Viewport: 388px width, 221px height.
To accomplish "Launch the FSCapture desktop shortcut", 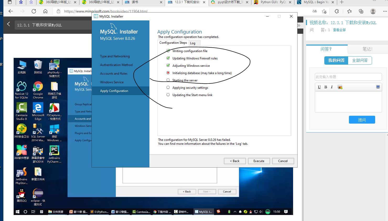I will pos(54,111).
